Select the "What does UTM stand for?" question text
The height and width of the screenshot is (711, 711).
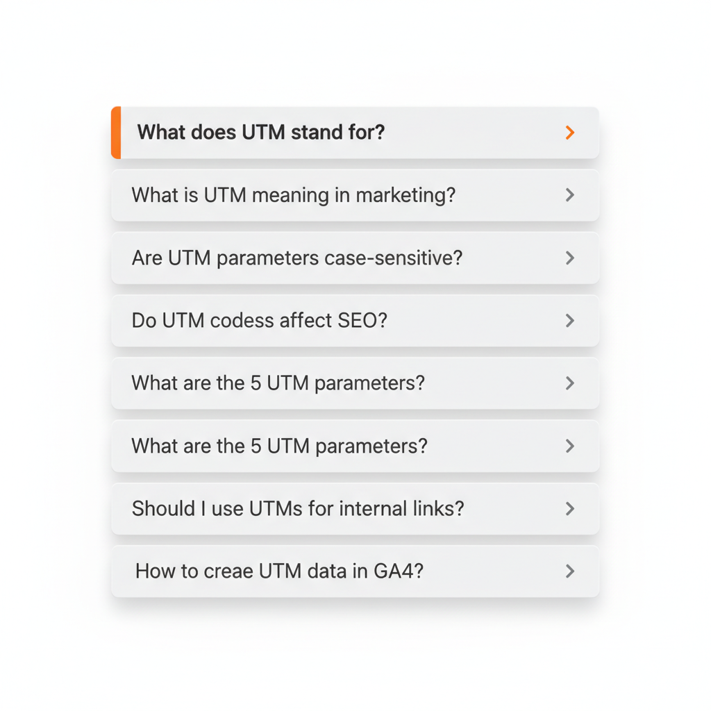260,133
